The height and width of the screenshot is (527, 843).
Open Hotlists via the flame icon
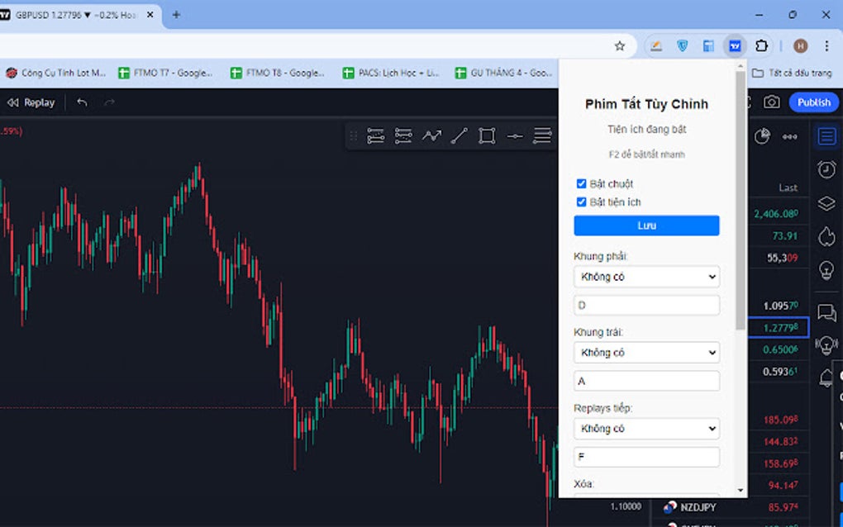point(826,236)
